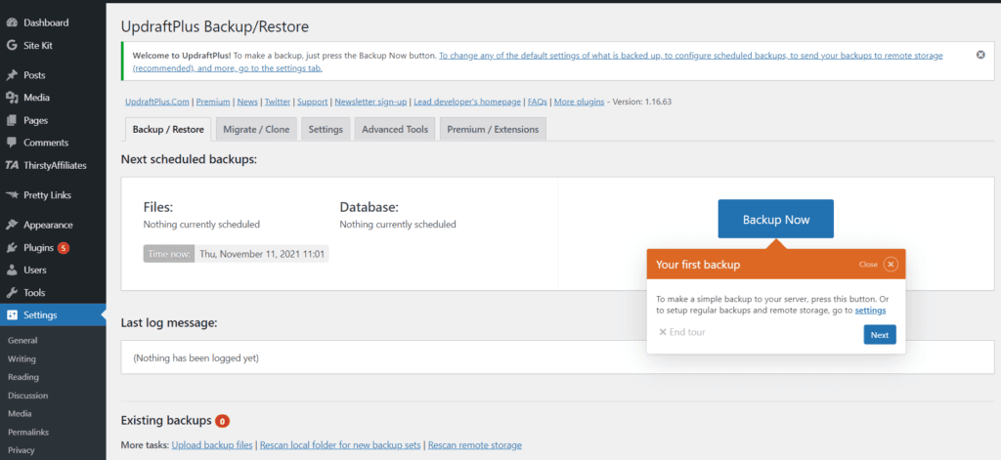Switch to the Migrate / Clone tab
The width and height of the screenshot is (1001, 460).
[256, 129]
